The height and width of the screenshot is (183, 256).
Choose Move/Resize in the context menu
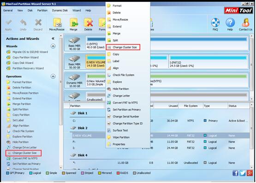(x=128, y=19)
